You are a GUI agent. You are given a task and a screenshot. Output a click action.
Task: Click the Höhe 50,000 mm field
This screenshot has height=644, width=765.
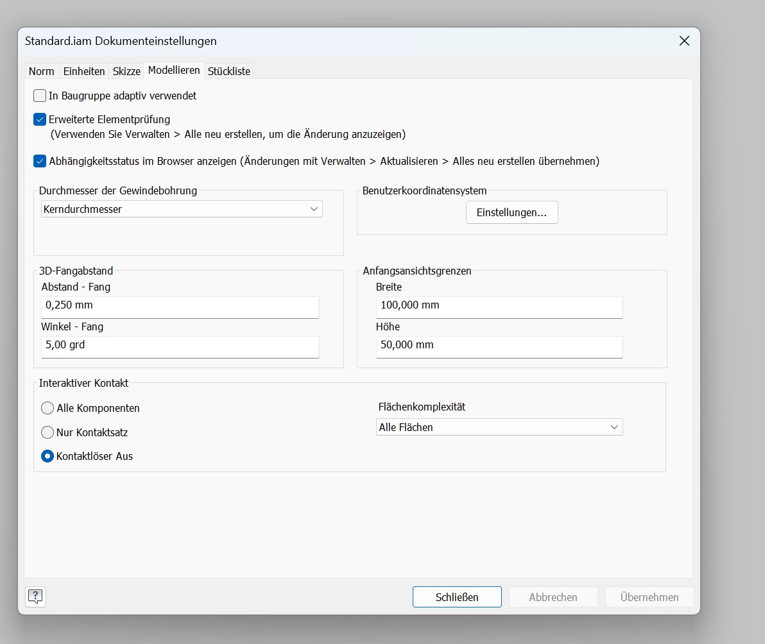coord(499,347)
